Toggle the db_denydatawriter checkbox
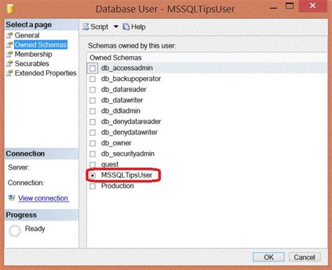332x270 pixels. click(x=92, y=133)
